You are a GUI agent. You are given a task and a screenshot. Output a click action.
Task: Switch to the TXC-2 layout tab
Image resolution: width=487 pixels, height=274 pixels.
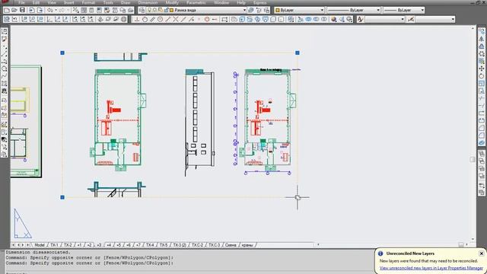[x=197, y=245]
